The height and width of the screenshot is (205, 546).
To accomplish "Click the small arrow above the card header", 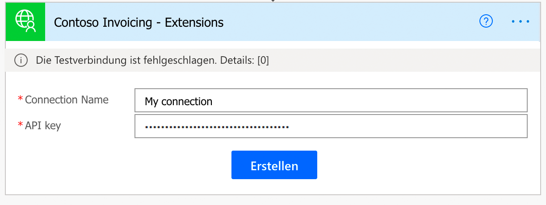I will (x=273, y=1).
